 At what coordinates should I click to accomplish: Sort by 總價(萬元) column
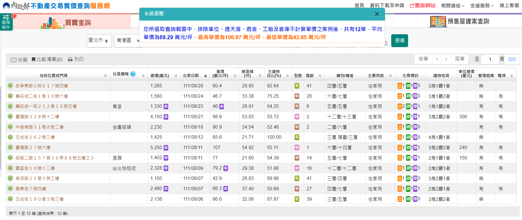coord(176,76)
